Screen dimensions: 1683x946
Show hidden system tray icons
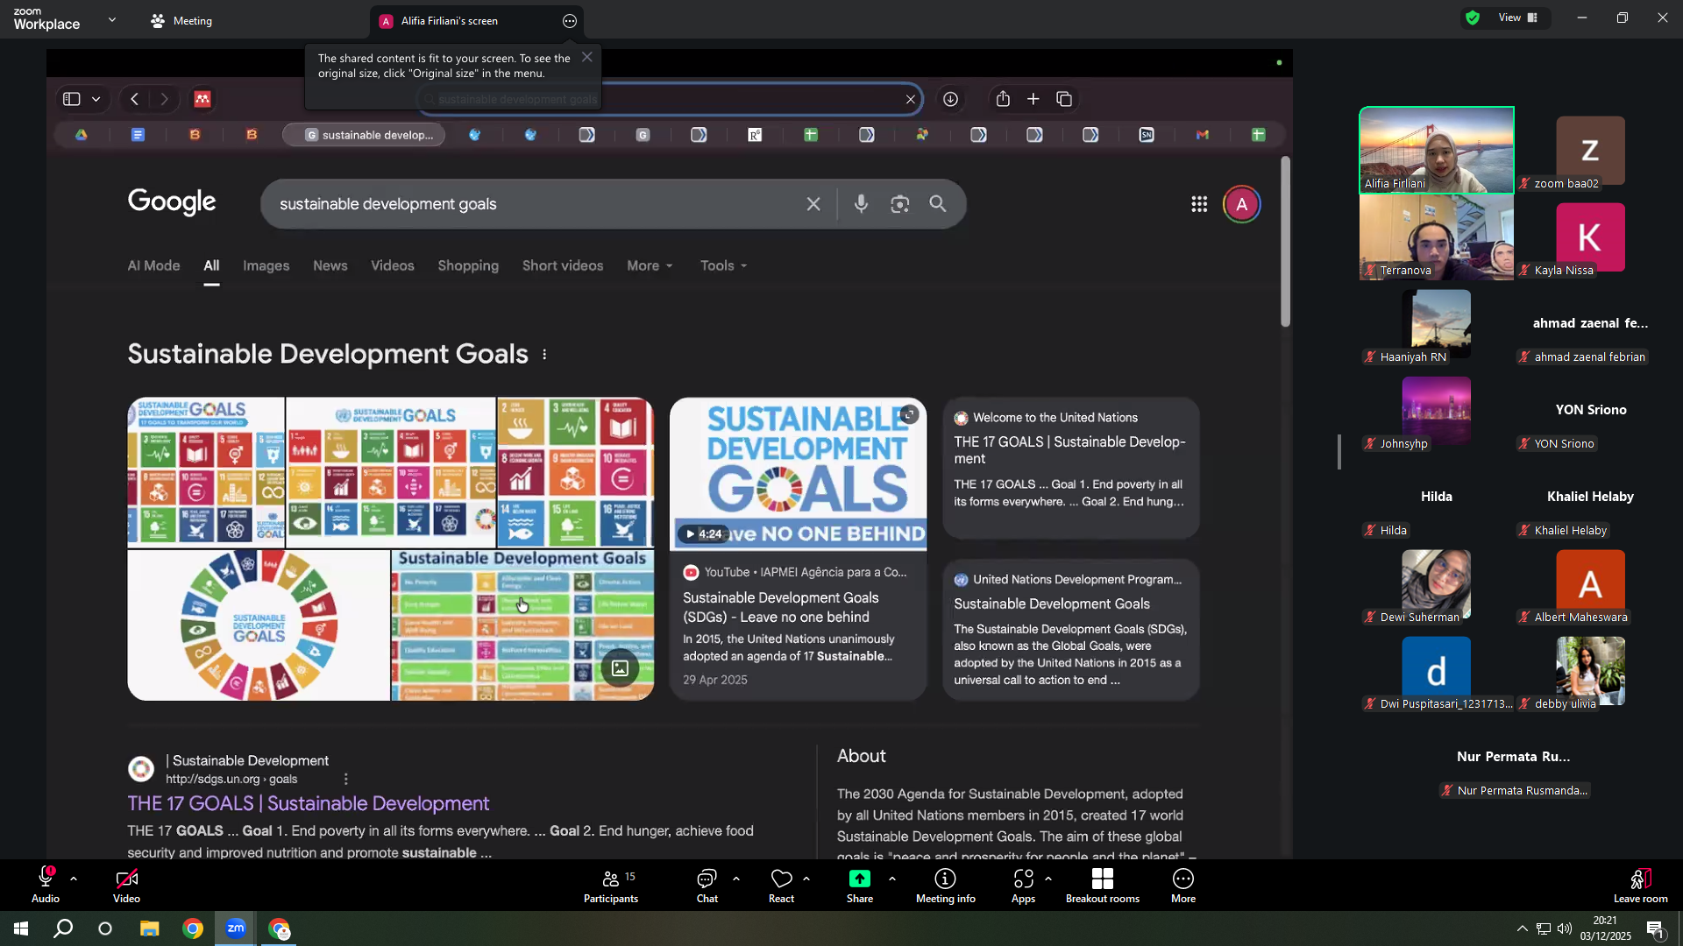pos(1522,928)
